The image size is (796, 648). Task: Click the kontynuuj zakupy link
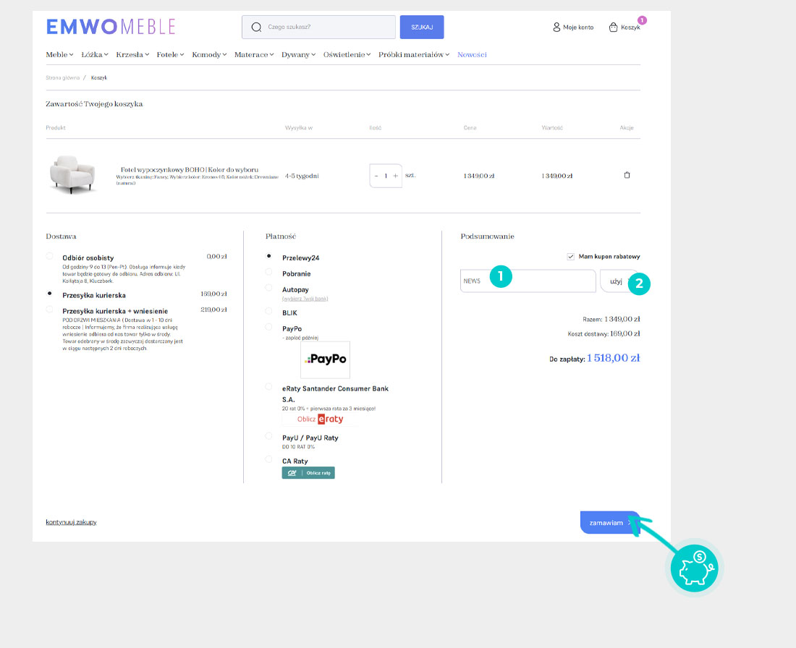(x=71, y=522)
